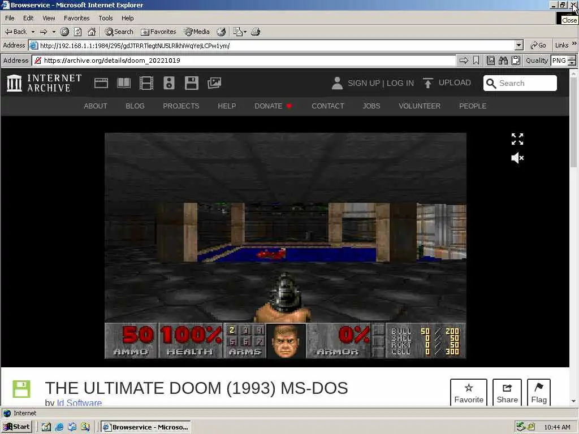Open the CONTACT nav link
Screen dimensions: 579x434
click(x=328, y=106)
